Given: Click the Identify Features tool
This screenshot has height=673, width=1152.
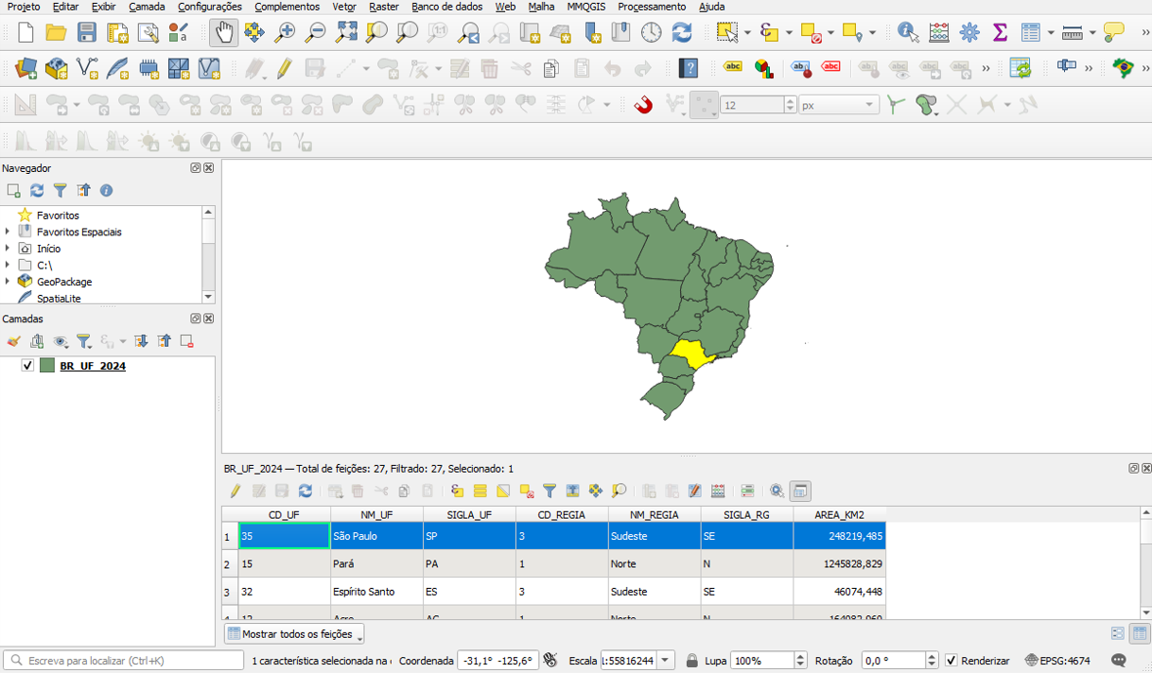Looking at the screenshot, I should pyautogui.click(x=908, y=33).
